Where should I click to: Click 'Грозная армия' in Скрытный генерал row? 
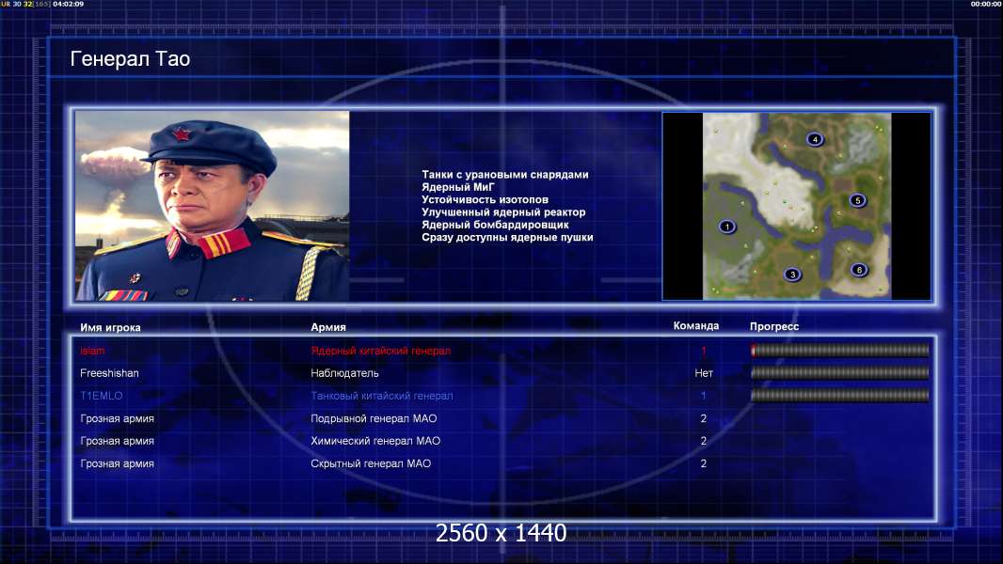pyautogui.click(x=117, y=463)
